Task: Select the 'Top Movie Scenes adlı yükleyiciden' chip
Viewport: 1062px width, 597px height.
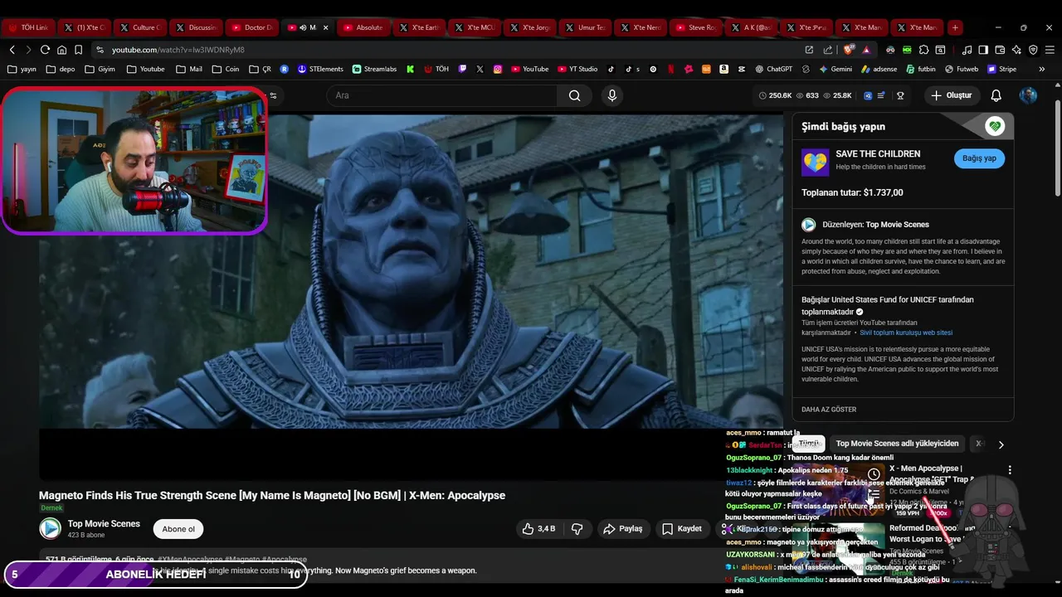Action: (x=897, y=444)
